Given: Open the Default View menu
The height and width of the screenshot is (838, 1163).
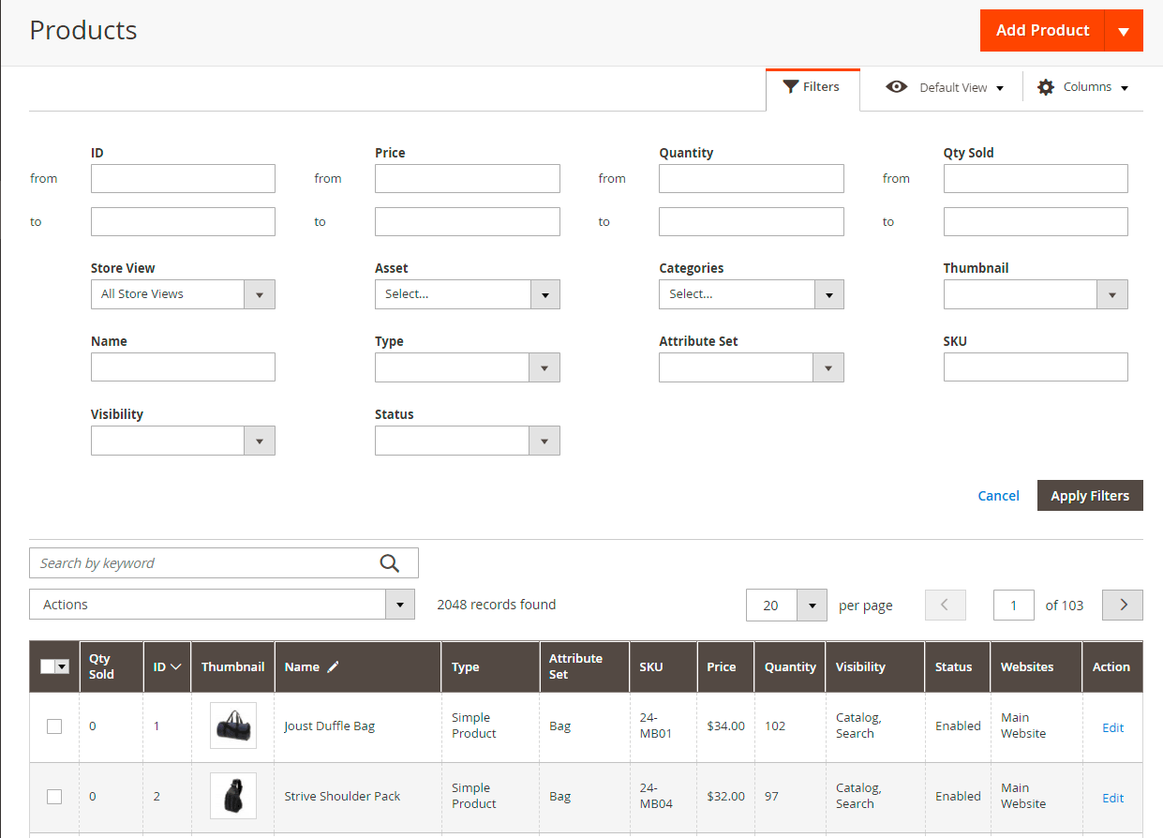Looking at the screenshot, I should pyautogui.click(x=945, y=87).
